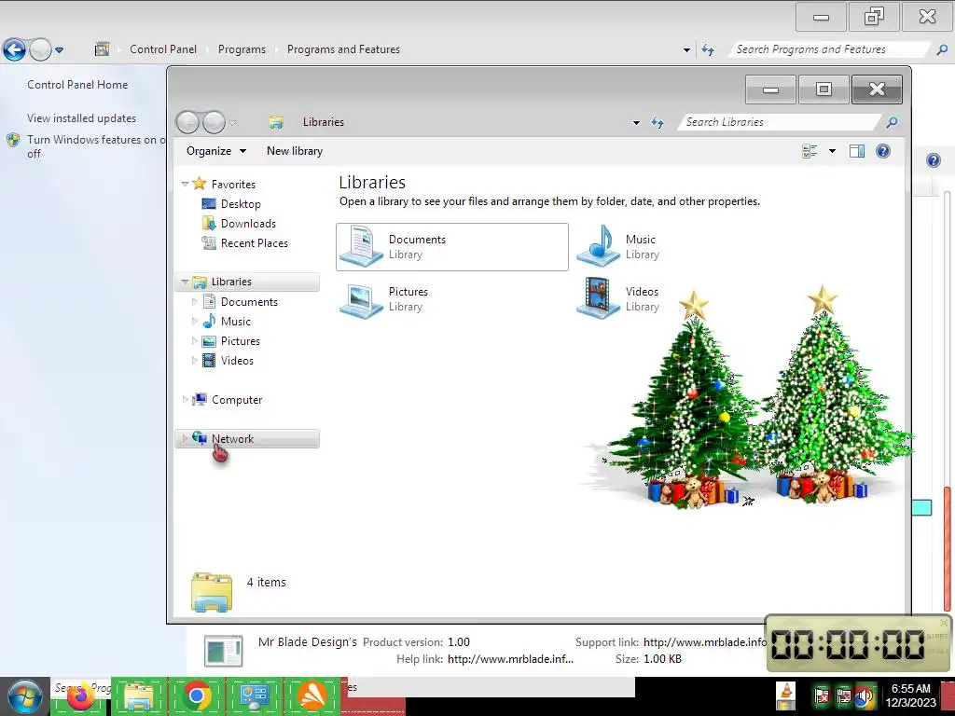The width and height of the screenshot is (955, 716).
Task: Open Control Panel Home link
Action: pyautogui.click(x=77, y=85)
